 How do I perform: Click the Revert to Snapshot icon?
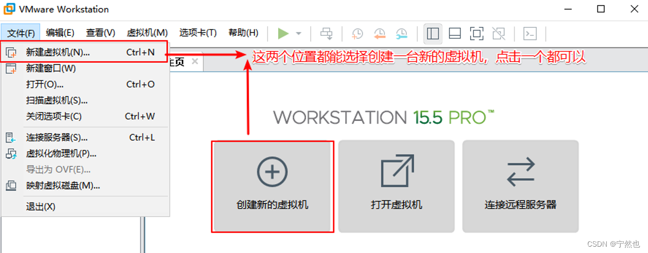tap(379, 34)
